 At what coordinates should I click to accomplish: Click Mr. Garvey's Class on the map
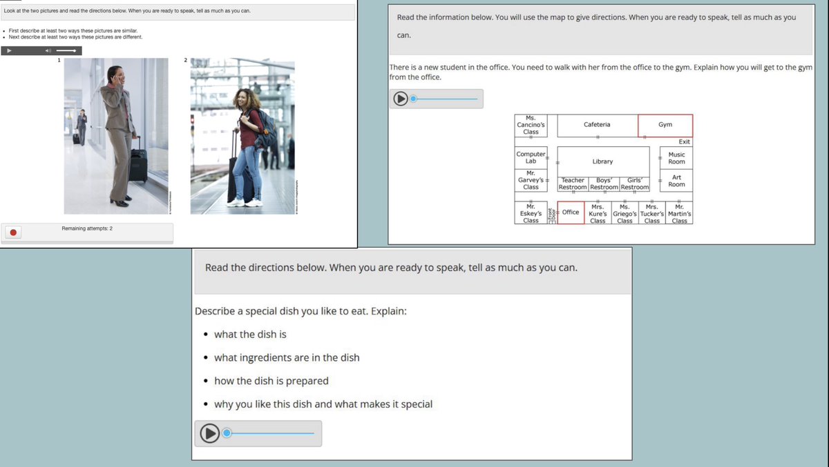(x=531, y=180)
